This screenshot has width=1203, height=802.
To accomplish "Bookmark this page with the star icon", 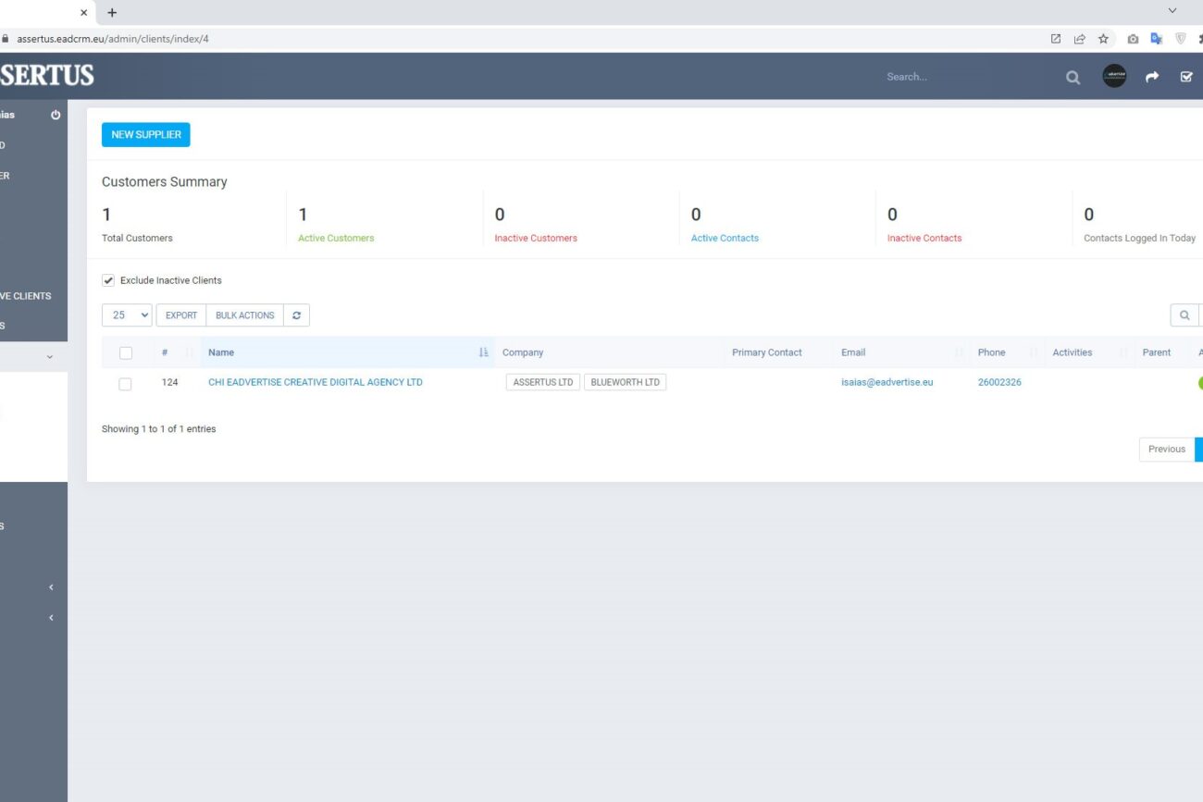I will click(x=1103, y=39).
